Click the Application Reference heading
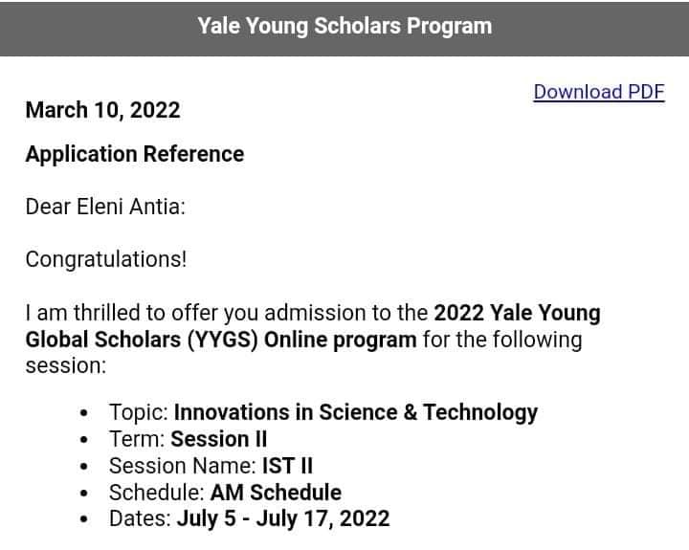689x550 pixels. 134,154
